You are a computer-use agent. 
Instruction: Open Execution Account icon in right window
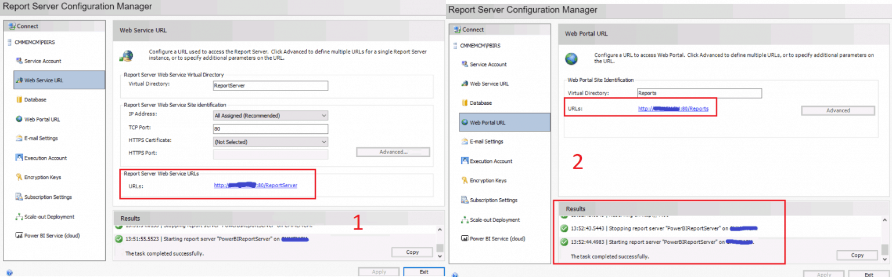[x=465, y=161]
